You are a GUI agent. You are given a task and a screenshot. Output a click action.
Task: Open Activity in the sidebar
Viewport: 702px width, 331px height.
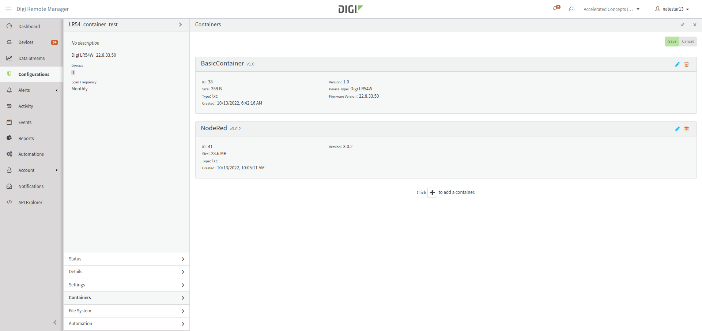coord(31,106)
